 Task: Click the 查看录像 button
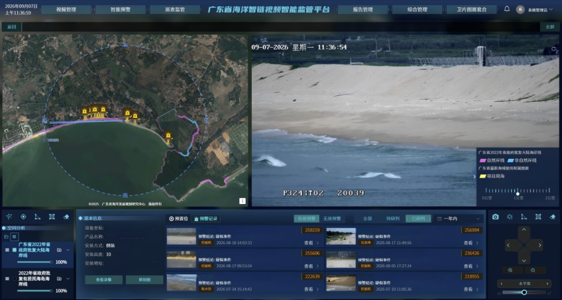[x=104, y=280]
